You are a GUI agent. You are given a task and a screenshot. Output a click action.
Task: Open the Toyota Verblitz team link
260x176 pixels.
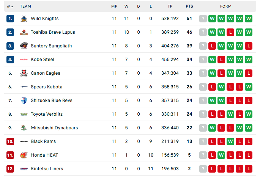click(47, 114)
